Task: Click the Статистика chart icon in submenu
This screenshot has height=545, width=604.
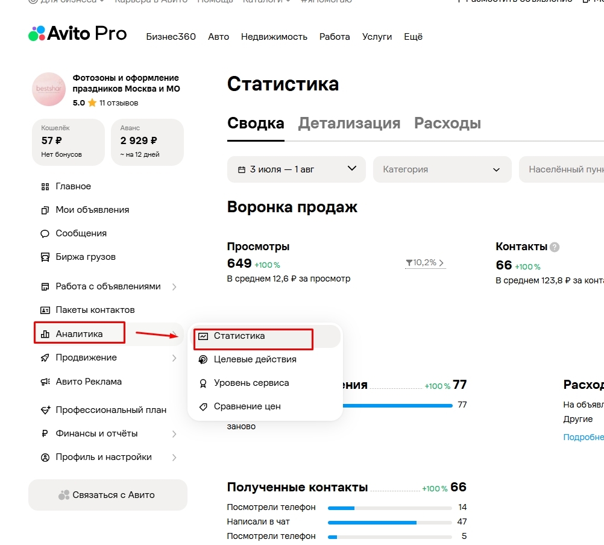Action: 203,336
